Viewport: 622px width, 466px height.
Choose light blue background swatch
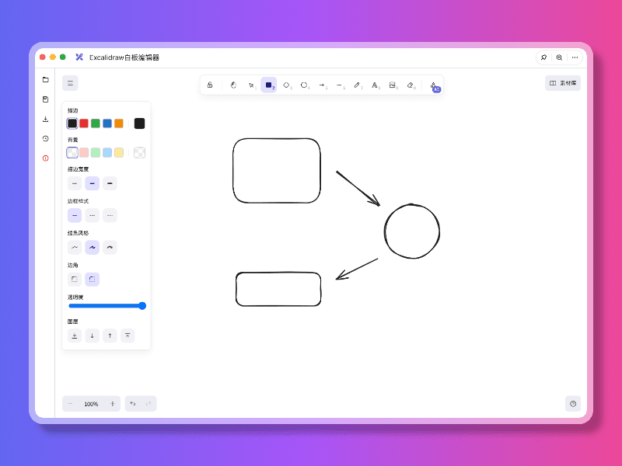click(x=107, y=152)
